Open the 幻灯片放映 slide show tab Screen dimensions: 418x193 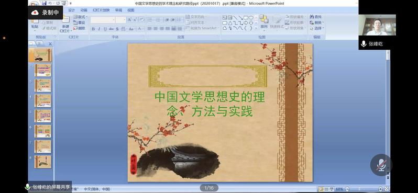click(x=101, y=10)
